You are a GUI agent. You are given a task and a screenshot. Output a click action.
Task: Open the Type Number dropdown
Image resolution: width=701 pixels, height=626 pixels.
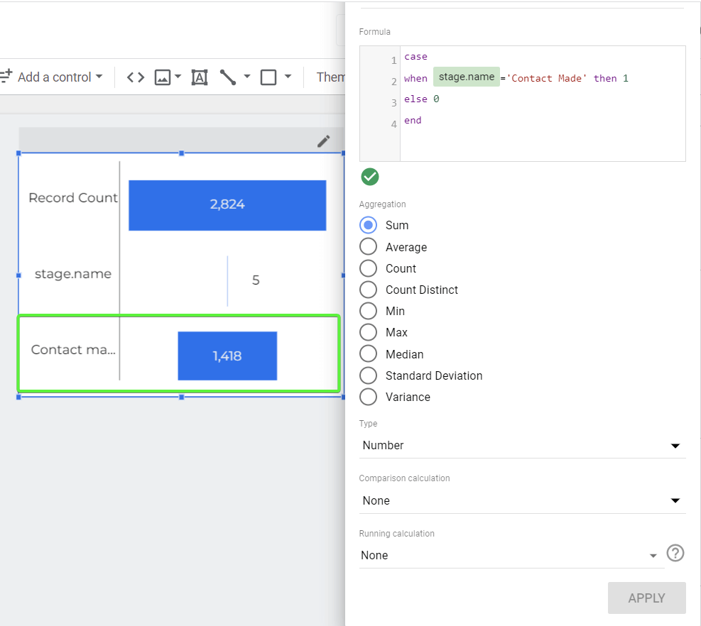pyautogui.click(x=522, y=446)
